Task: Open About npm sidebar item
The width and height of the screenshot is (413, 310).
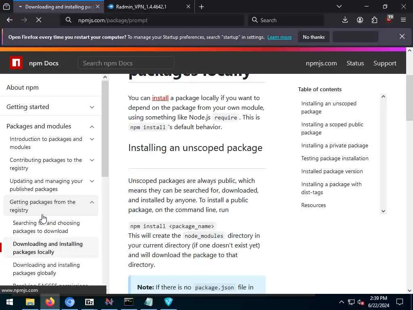Action: pyautogui.click(x=50, y=87)
